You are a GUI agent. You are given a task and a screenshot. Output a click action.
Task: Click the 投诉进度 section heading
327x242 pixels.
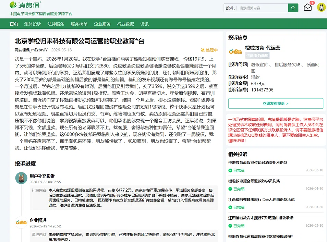(x=25, y=164)
